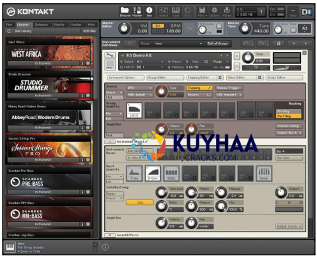
Task: Switch to the Auto tab
Action: [92, 24]
